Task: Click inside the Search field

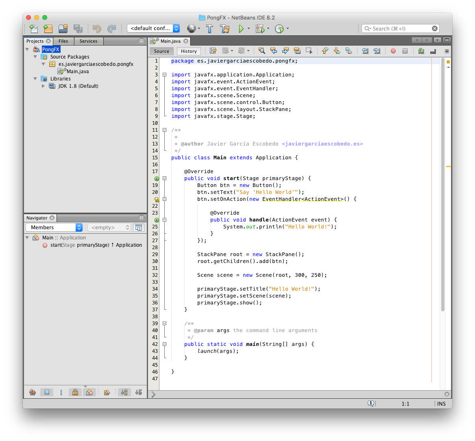Action: click(401, 28)
